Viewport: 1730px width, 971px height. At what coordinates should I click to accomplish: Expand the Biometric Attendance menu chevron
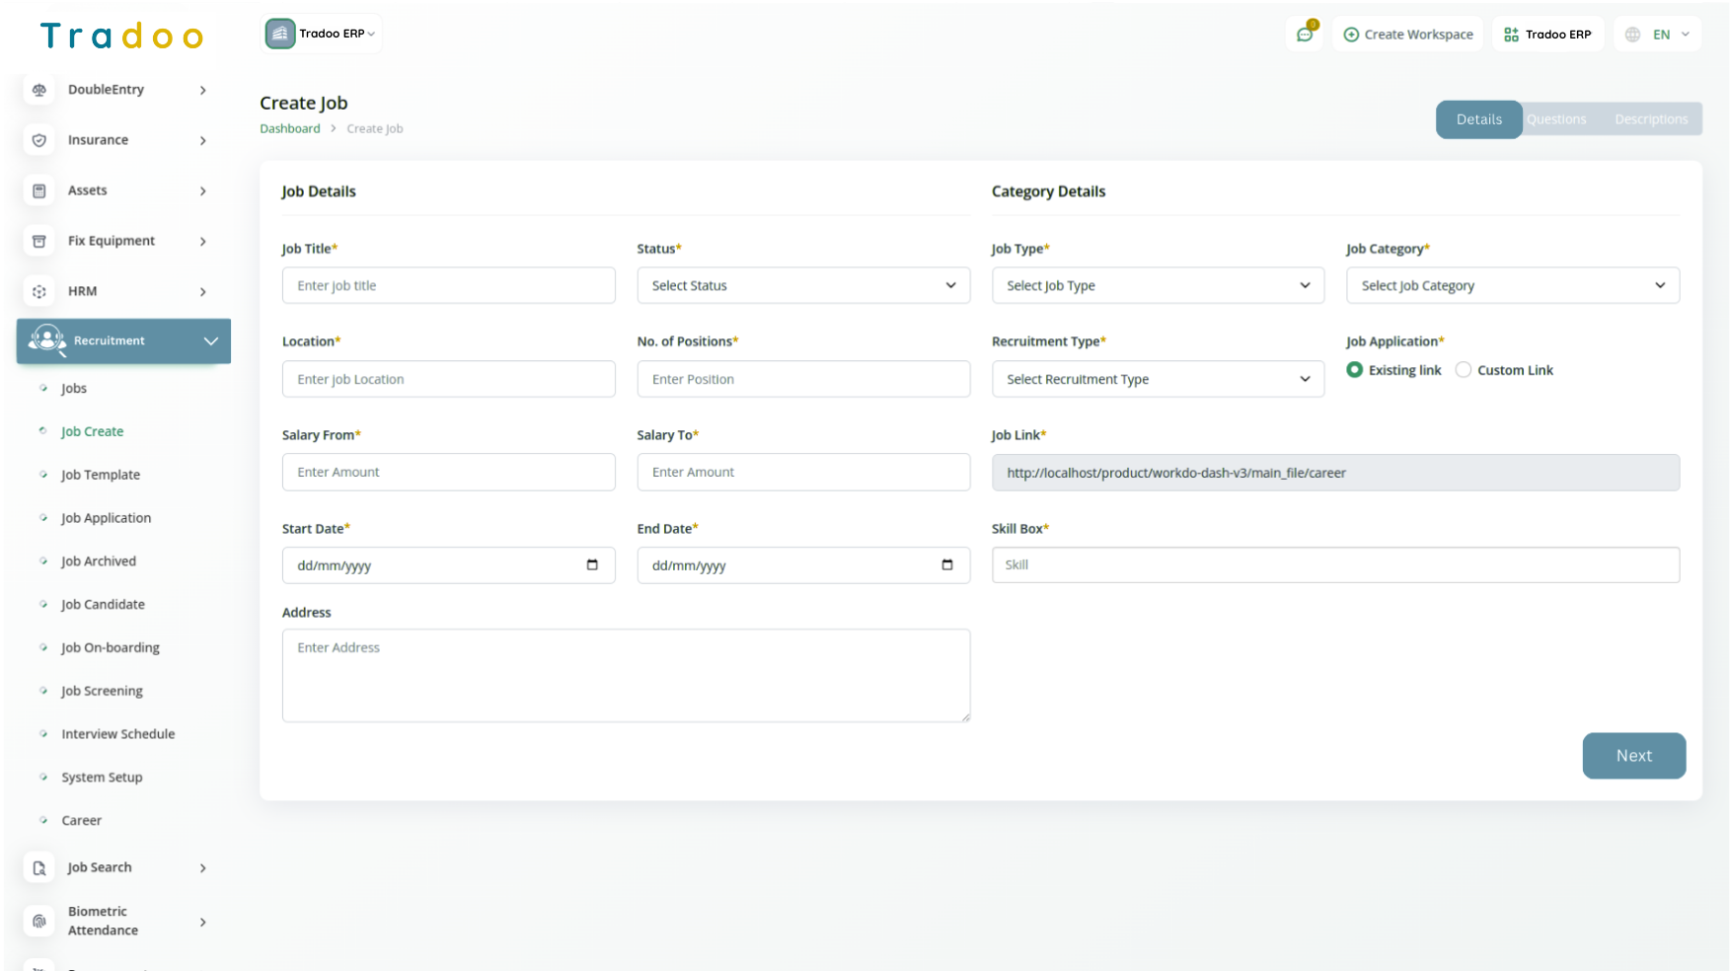(x=203, y=922)
